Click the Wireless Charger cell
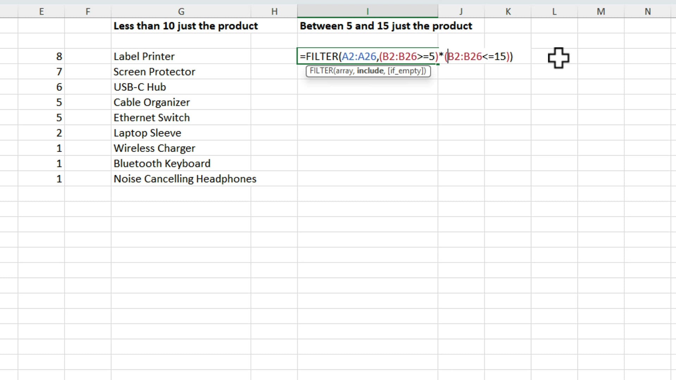This screenshot has height=380, width=676. pos(181,148)
